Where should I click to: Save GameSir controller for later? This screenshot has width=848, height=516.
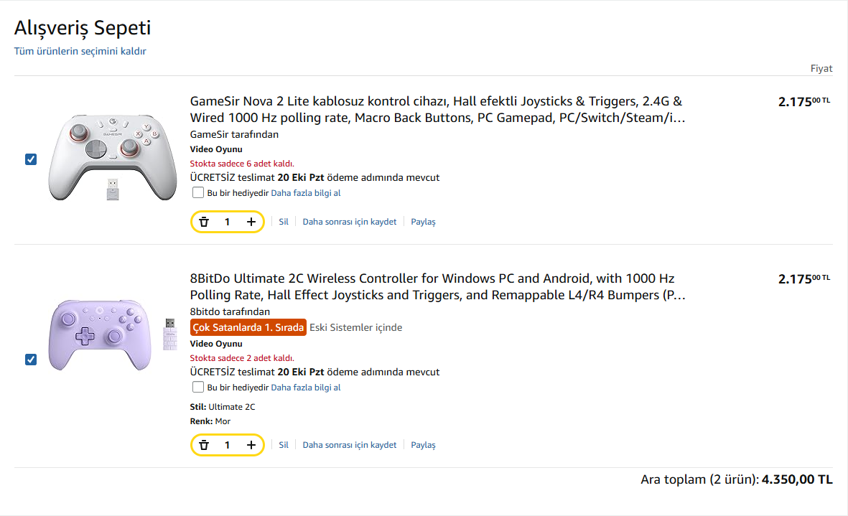click(x=349, y=222)
